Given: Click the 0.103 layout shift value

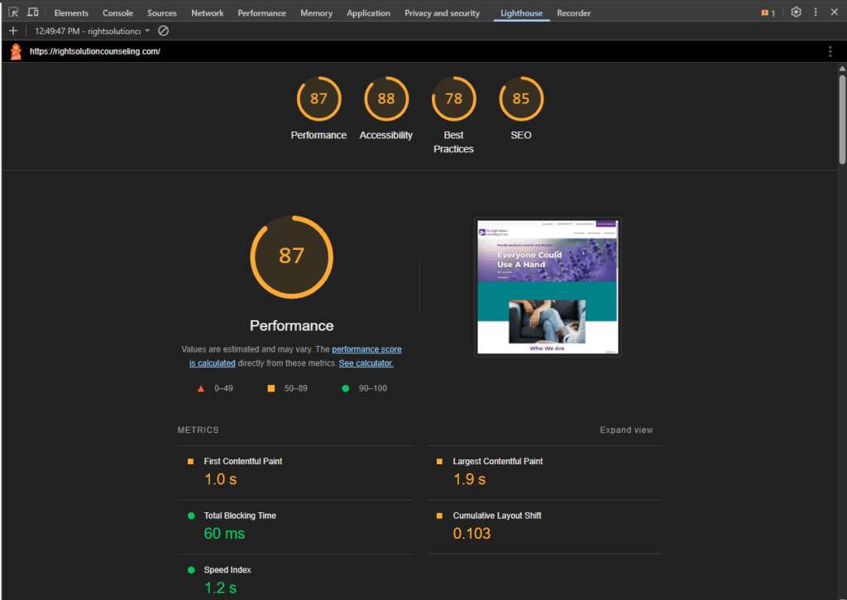Looking at the screenshot, I should point(471,534).
